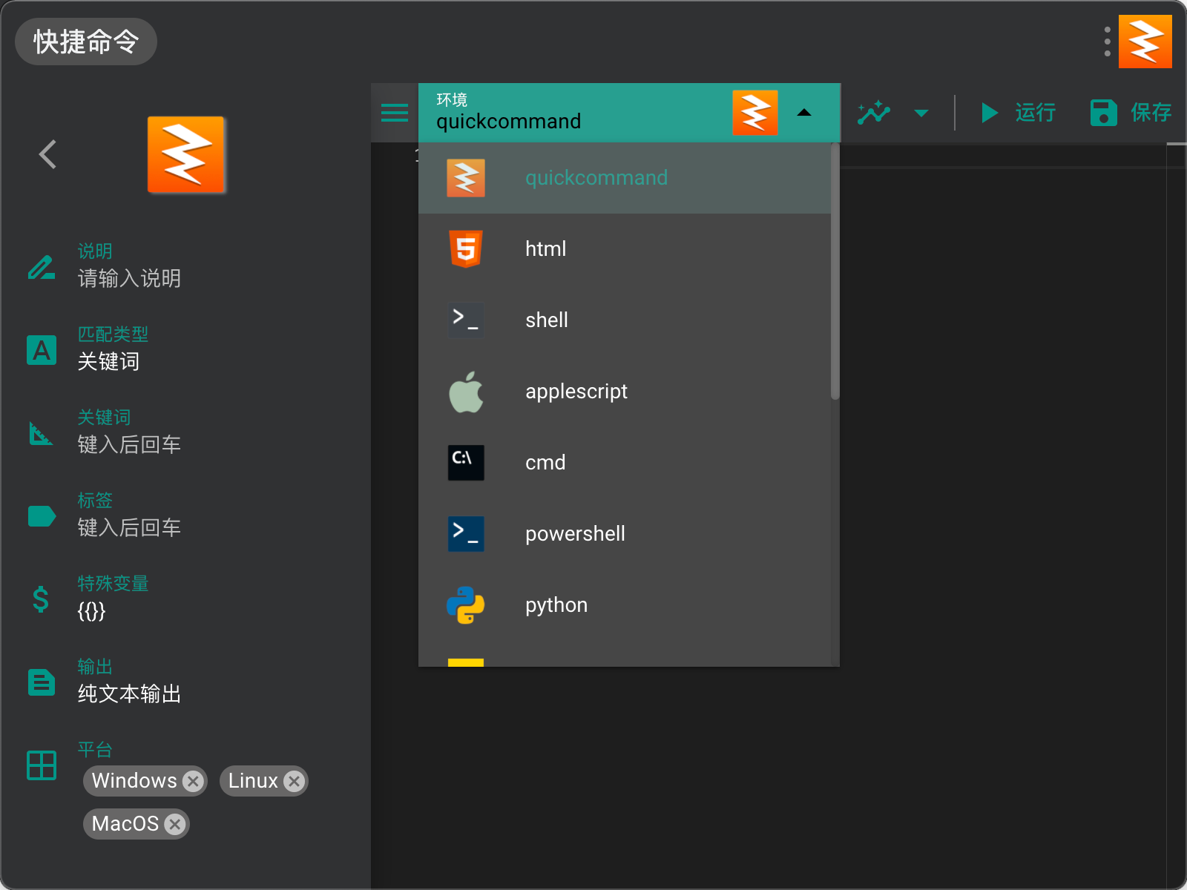
Task: Click the dollar icon for 特殊变量
Action: (x=41, y=599)
